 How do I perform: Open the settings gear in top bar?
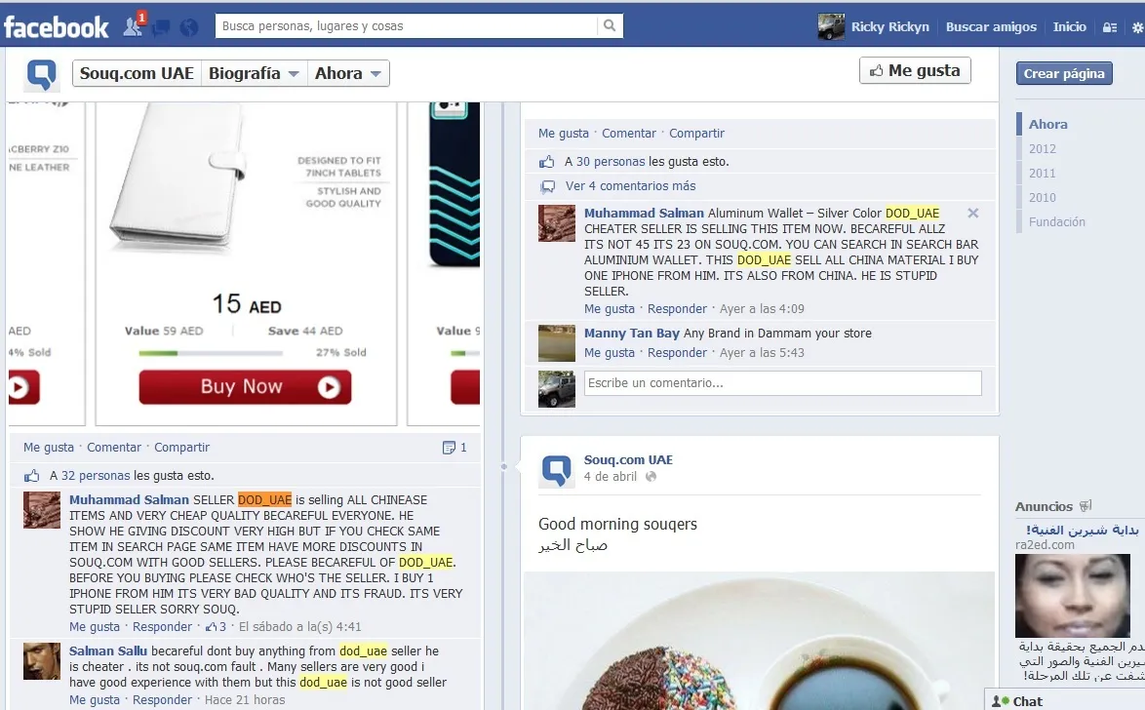(1137, 27)
